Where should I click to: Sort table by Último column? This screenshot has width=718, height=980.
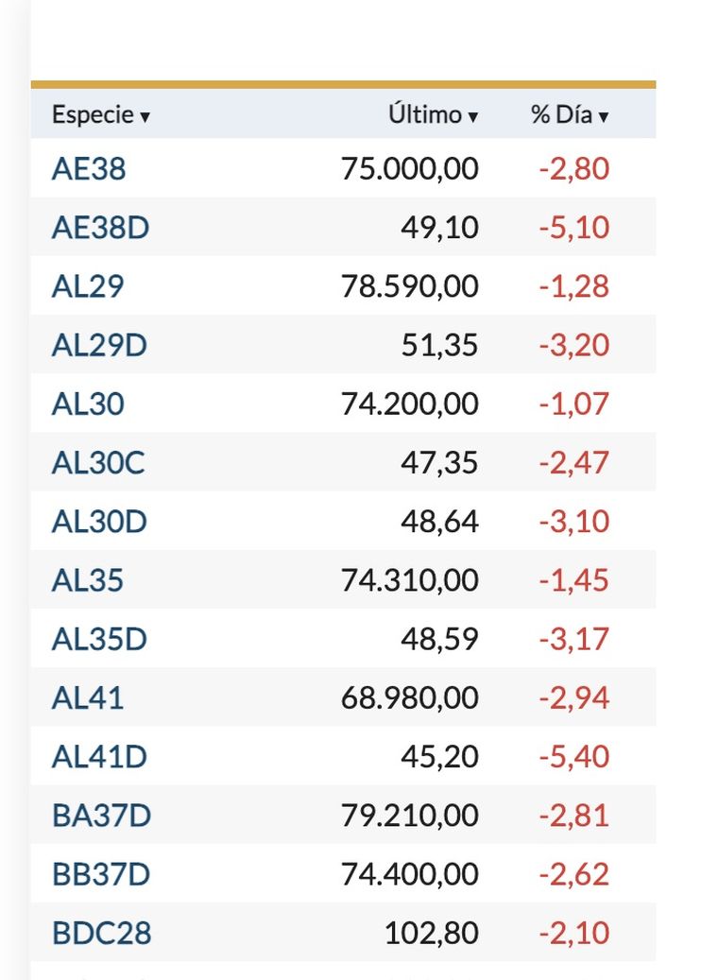[x=434, y=115]
